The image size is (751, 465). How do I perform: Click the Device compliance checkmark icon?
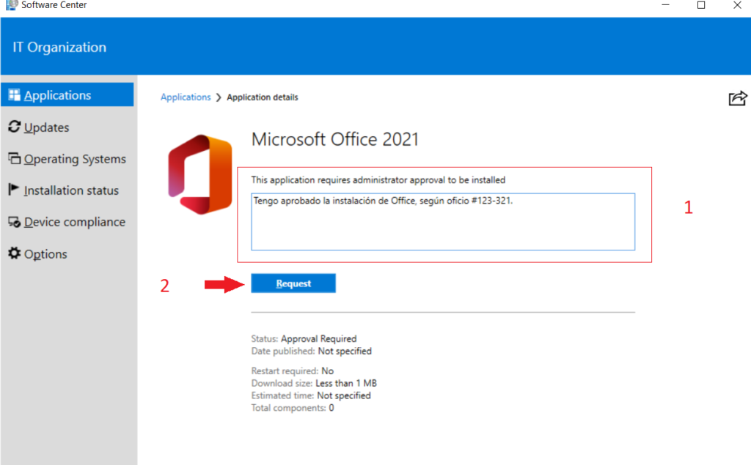15,221
